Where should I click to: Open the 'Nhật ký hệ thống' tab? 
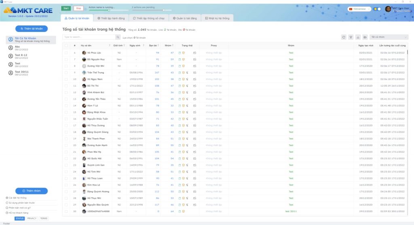[217, 18]
